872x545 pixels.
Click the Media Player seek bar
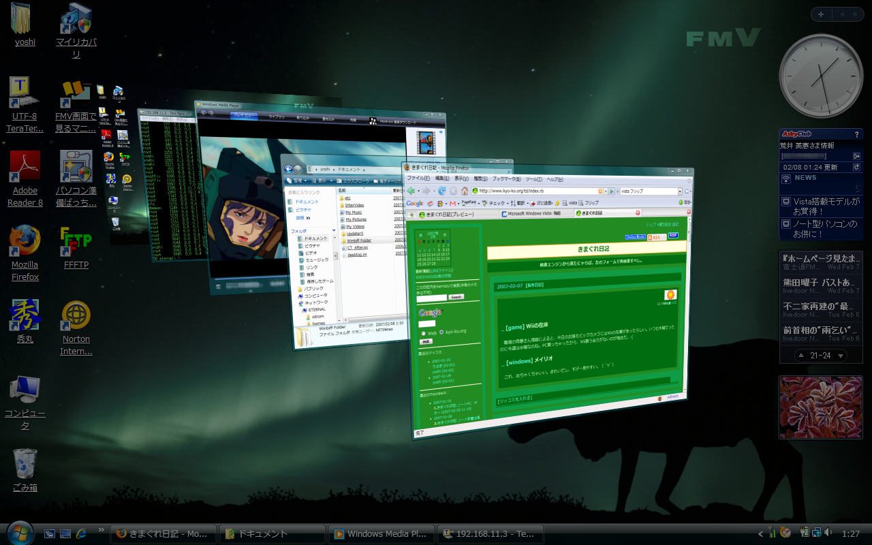pyautogui.click(x=251, y=277)
